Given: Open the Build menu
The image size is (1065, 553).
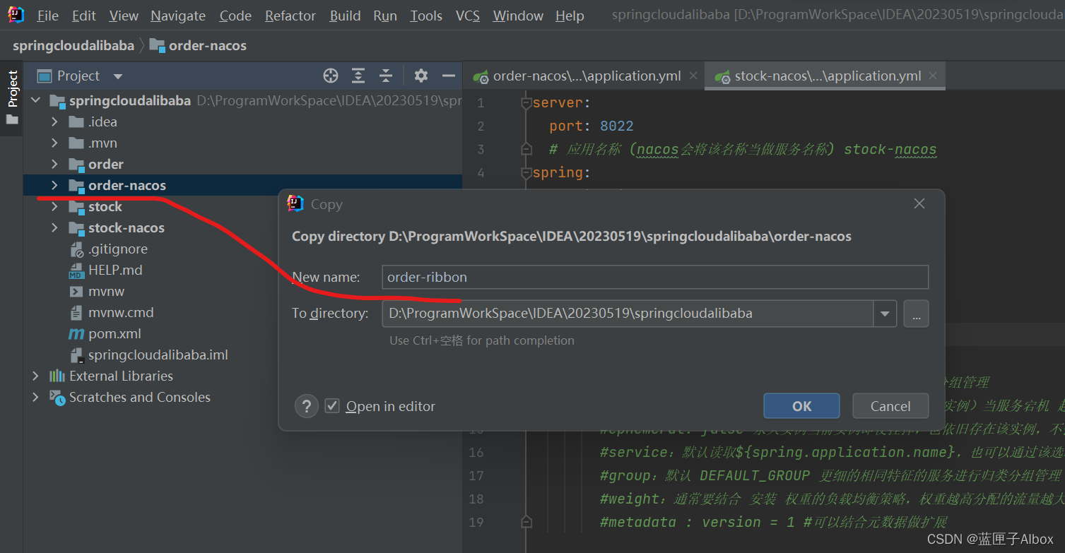Looking at the screenshot, I should 345,16.
